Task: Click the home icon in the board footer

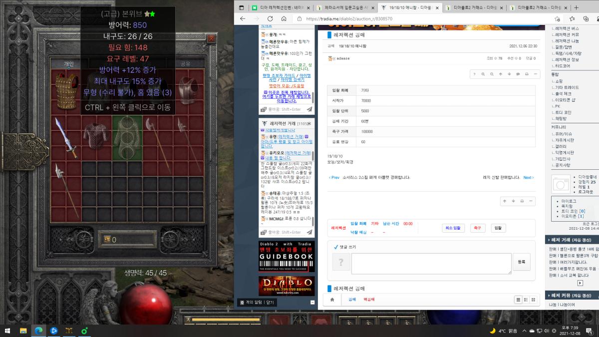Action: tap(332, 300)
